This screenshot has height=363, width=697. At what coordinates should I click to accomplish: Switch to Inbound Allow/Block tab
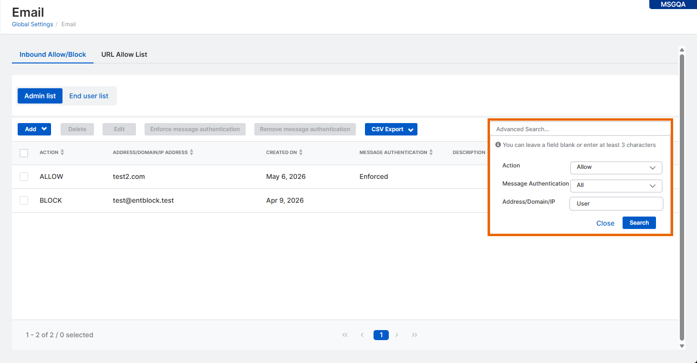[x=53, y=54]
